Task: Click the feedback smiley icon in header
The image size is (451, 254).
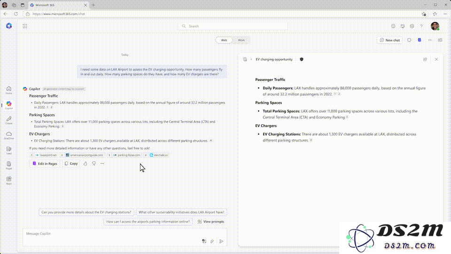Action: [393, 26]
